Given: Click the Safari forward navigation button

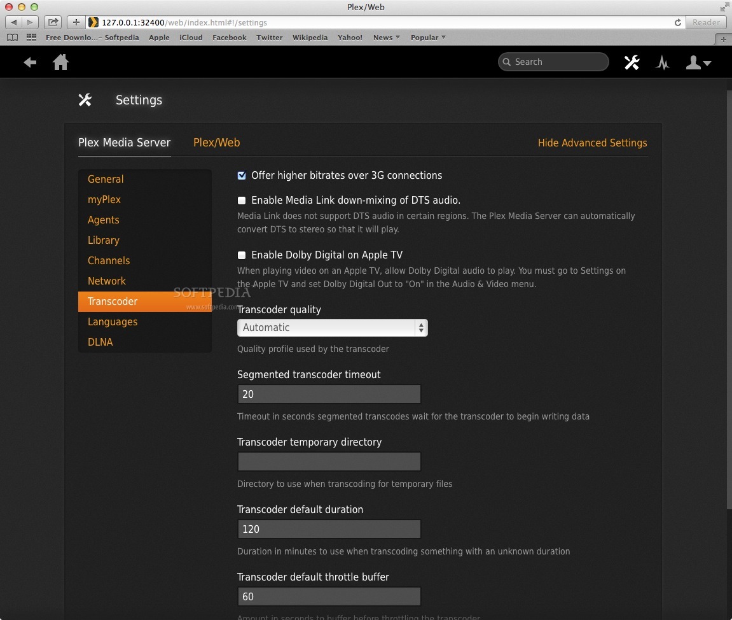Looking at the screenshot, I should (30, 22).
